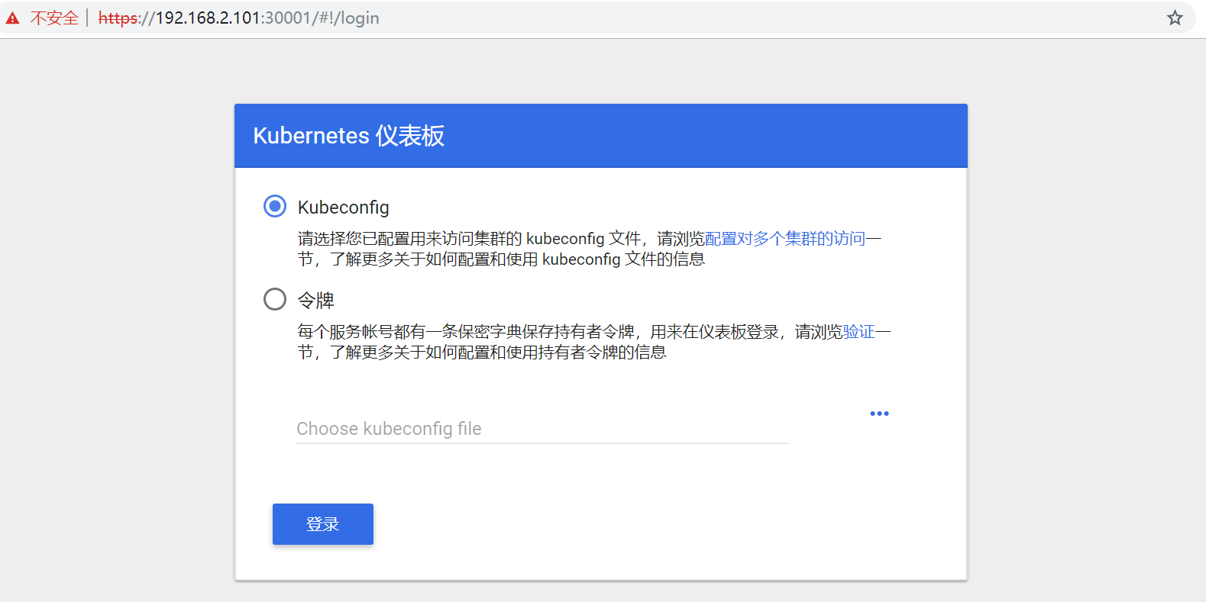Image resolution: width=1206 pixels, height=602 pixels.
Task: Click the 不安全 security label
Action: click(x=54, y=18)
